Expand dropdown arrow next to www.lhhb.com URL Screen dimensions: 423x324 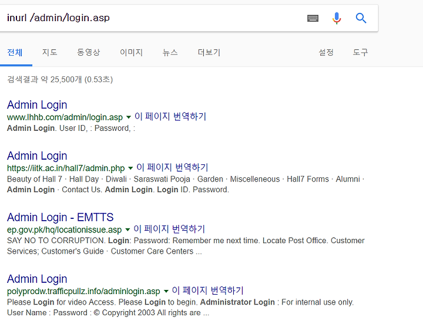point(129,117)
